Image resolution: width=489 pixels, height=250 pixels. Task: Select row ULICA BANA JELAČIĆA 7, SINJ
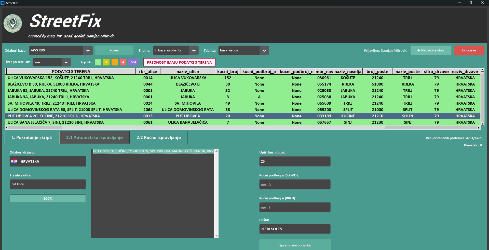pos(242,122)
